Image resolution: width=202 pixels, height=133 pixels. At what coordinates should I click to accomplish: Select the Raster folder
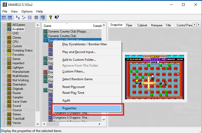pyautogui.click(x=17, y=93)
